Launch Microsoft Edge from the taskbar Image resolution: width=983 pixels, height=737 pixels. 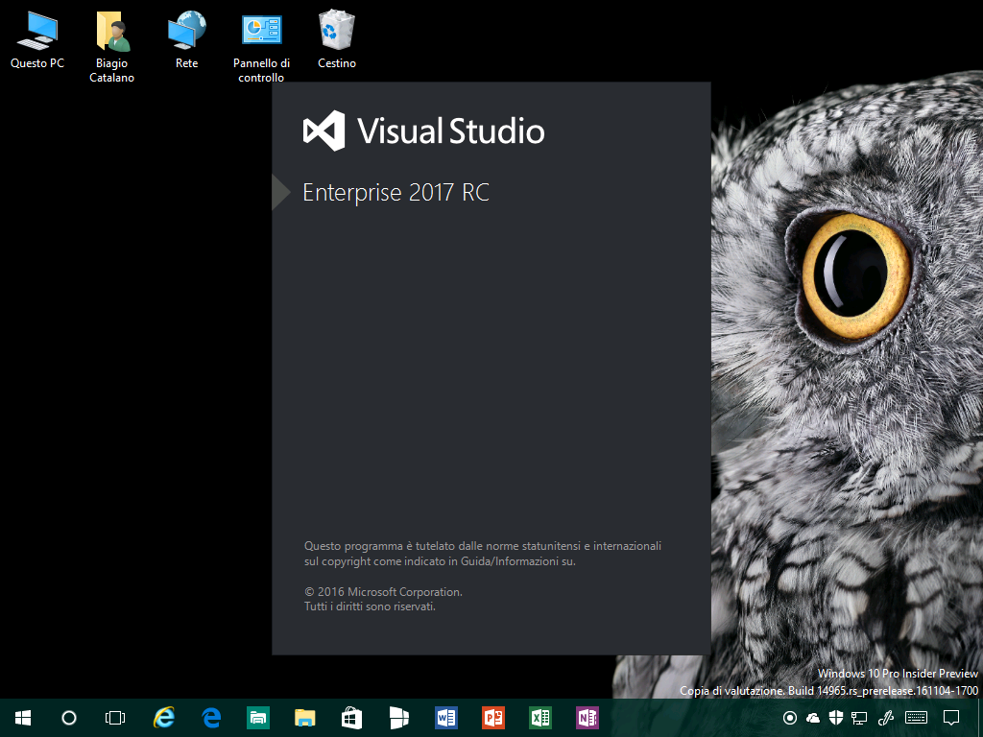[x=211, y=718]
